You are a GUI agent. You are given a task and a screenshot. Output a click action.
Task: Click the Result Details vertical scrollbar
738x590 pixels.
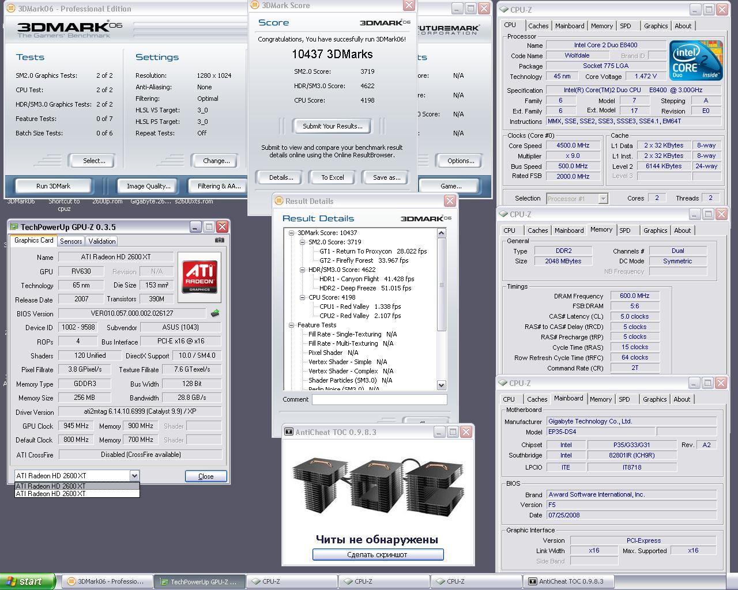[442, 309]
